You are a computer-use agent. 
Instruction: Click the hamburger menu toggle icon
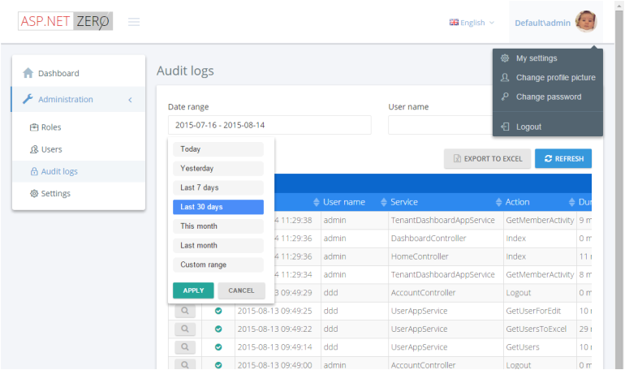pos(134,22)
